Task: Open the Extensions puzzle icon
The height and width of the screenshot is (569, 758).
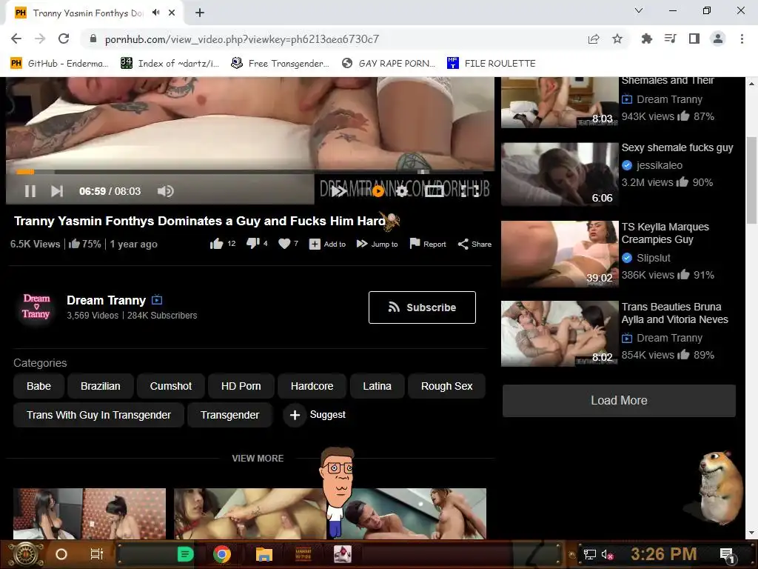Action: click(646, 39)
